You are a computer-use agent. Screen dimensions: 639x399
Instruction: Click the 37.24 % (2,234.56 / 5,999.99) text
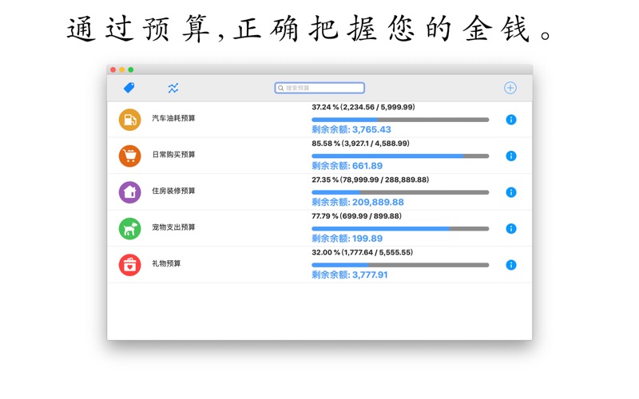coord(363,107)
